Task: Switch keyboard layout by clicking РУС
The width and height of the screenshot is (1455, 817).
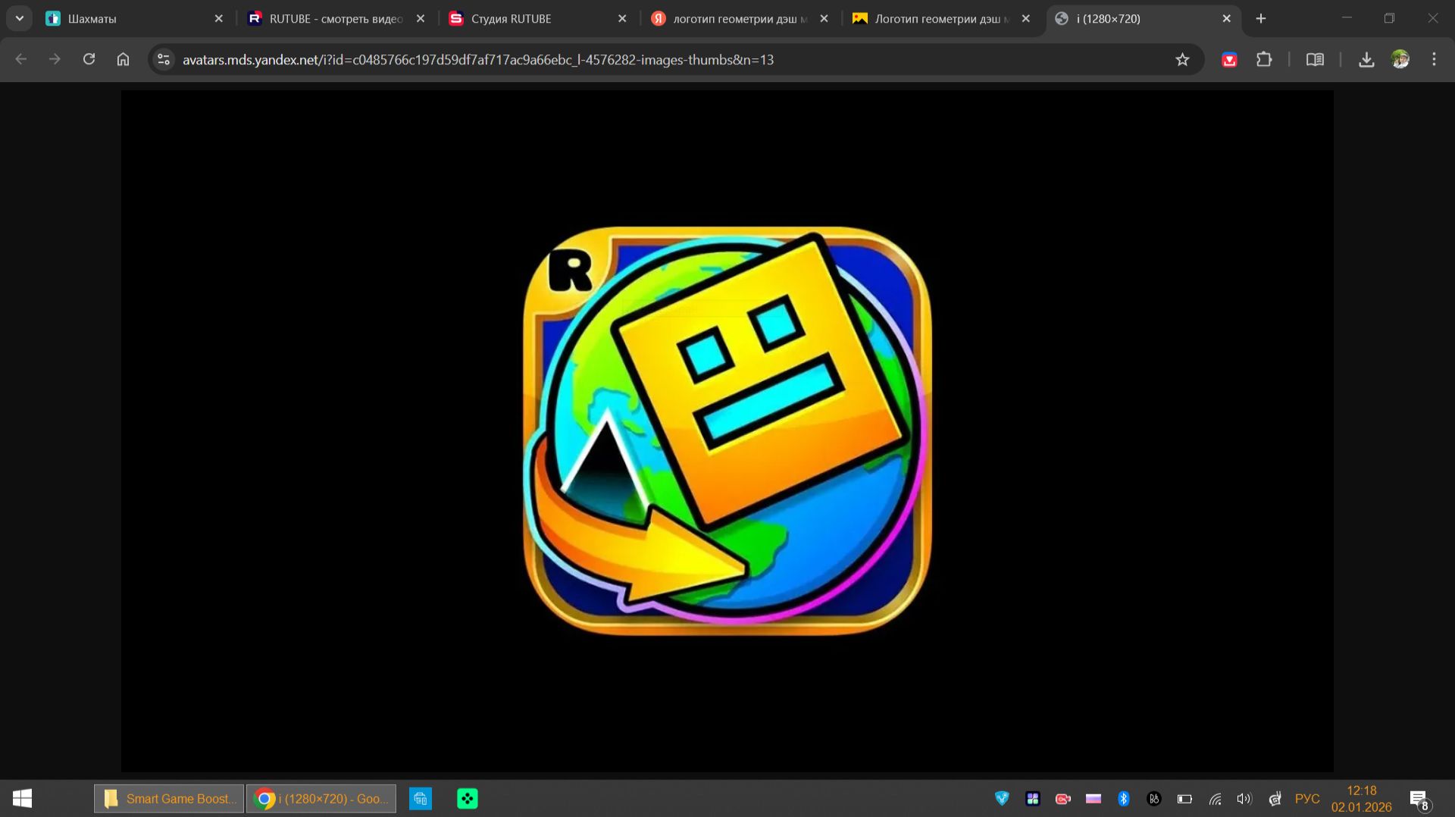Action: click(x=1306, y=798)
